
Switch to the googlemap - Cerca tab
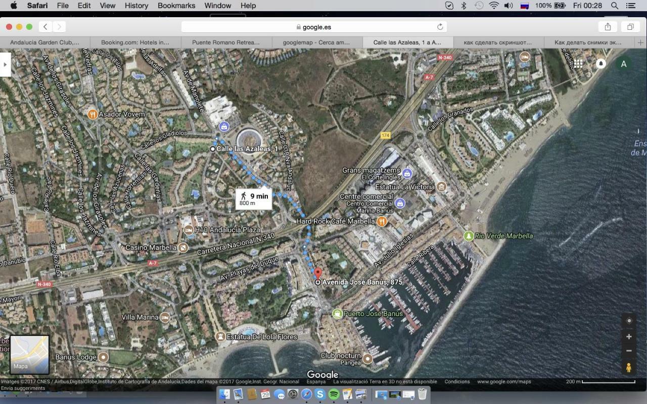pyautogui.click(x=317, y=42)
